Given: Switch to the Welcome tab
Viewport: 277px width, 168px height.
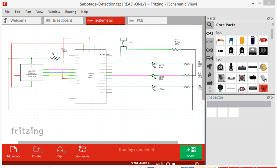Looking at the screenshot, I should [22, 20].
